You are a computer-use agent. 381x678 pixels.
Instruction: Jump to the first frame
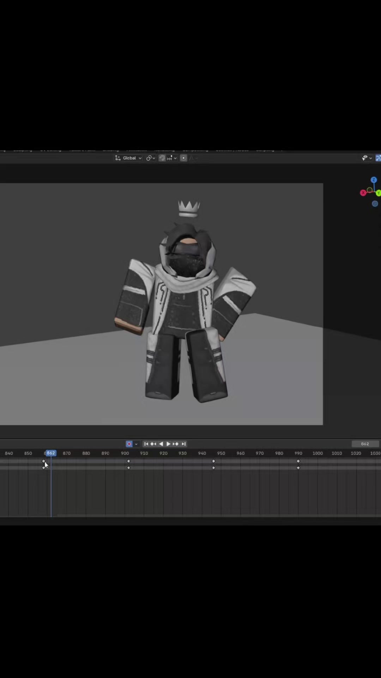pos(146,444)
